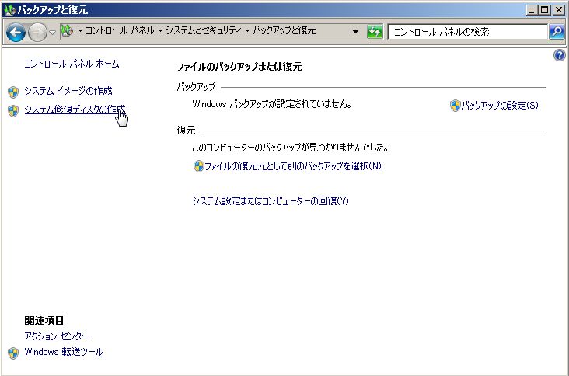Open システム修復ディスクの作成 link
This screenshot has width=569, height=376.
(75, 110)
